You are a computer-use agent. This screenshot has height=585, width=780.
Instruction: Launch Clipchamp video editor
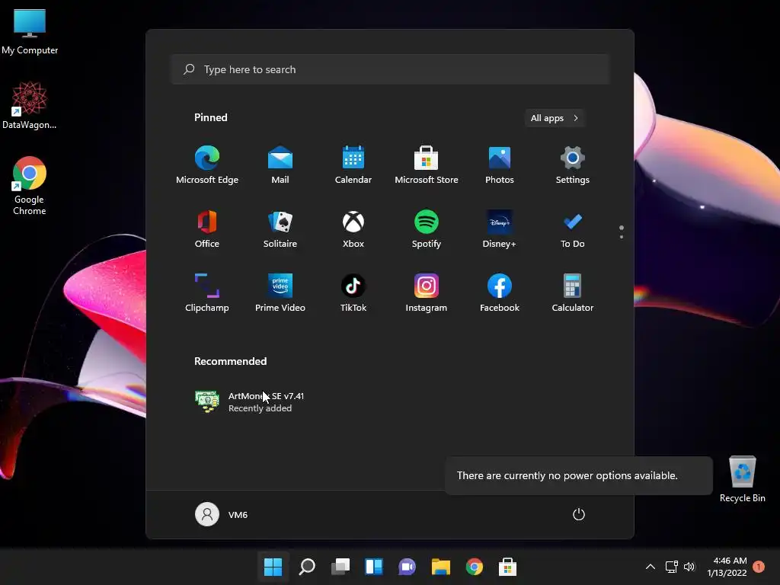[207, 293]
